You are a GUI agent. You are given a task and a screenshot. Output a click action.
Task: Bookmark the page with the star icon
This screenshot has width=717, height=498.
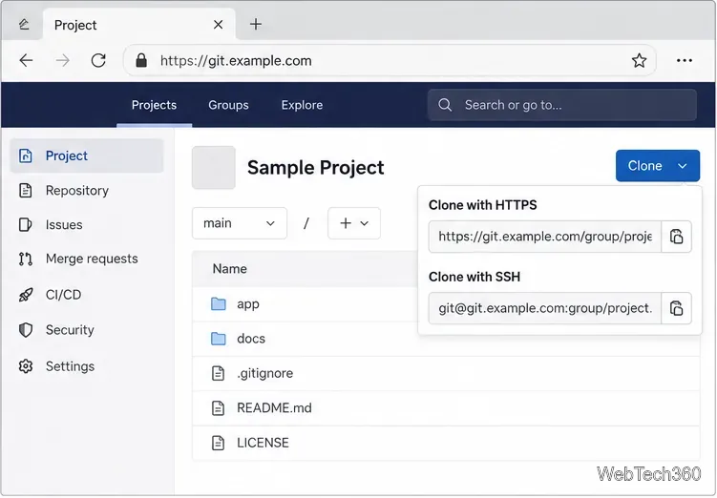[x=639, y=60]
